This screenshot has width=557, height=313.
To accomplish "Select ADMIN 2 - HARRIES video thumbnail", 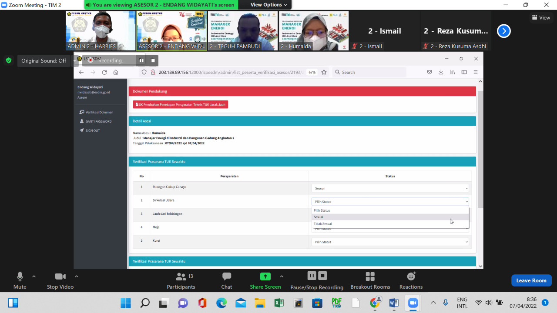I will (101, 31).
